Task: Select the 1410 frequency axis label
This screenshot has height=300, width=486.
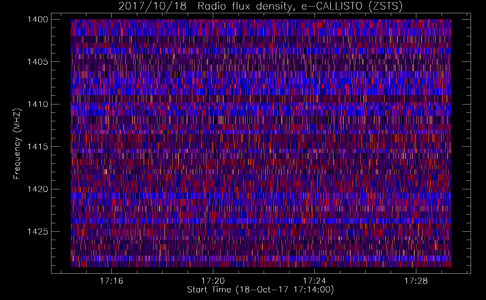Action: (38, 104)
